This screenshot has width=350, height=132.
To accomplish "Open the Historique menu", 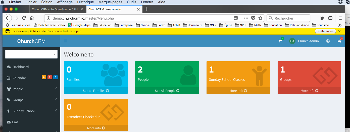I will point(85,2).
